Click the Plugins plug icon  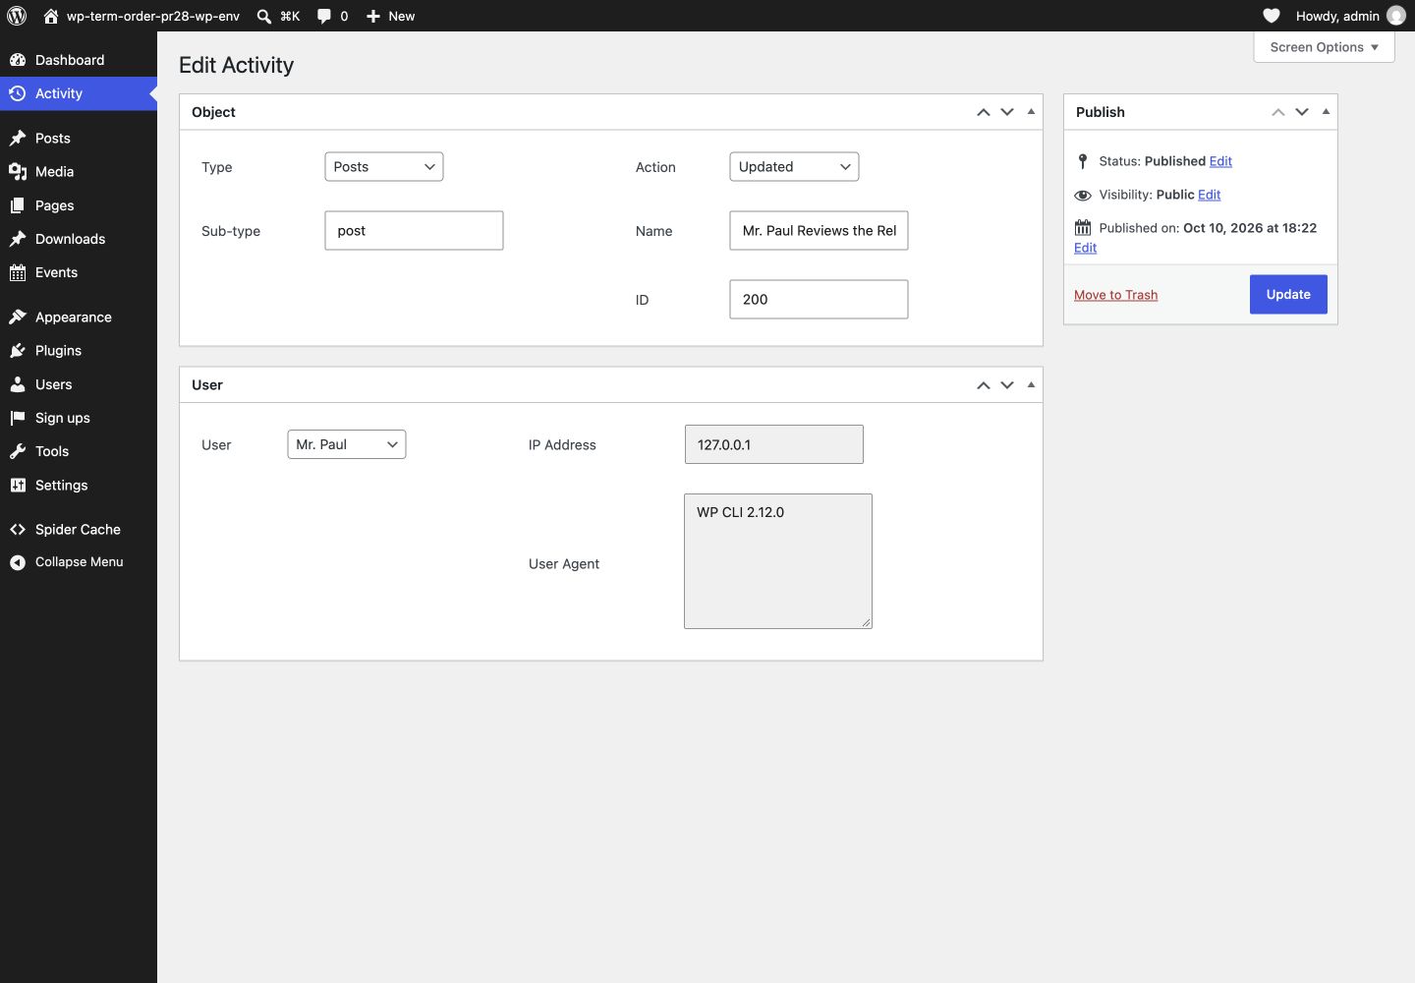tap(18, 350)
